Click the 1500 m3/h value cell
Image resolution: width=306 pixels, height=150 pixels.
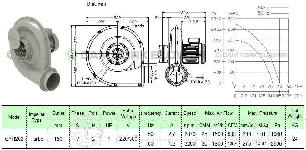(218, 134)
